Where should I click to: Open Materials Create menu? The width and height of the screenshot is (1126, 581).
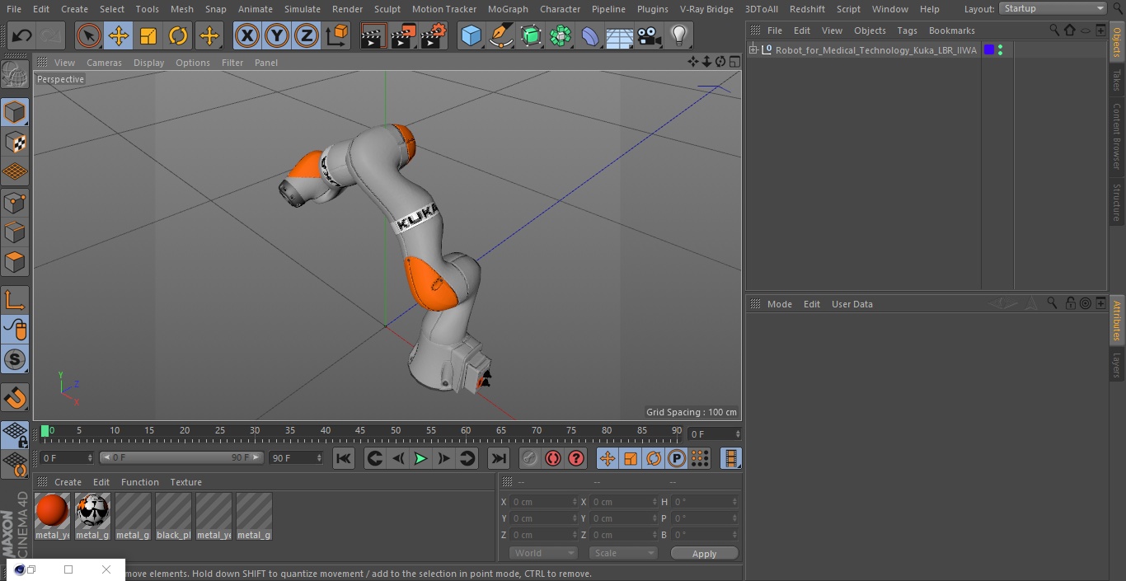point(68,482)
